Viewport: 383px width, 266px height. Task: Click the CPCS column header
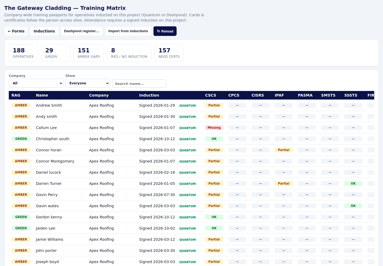click(x=234, y=95)
